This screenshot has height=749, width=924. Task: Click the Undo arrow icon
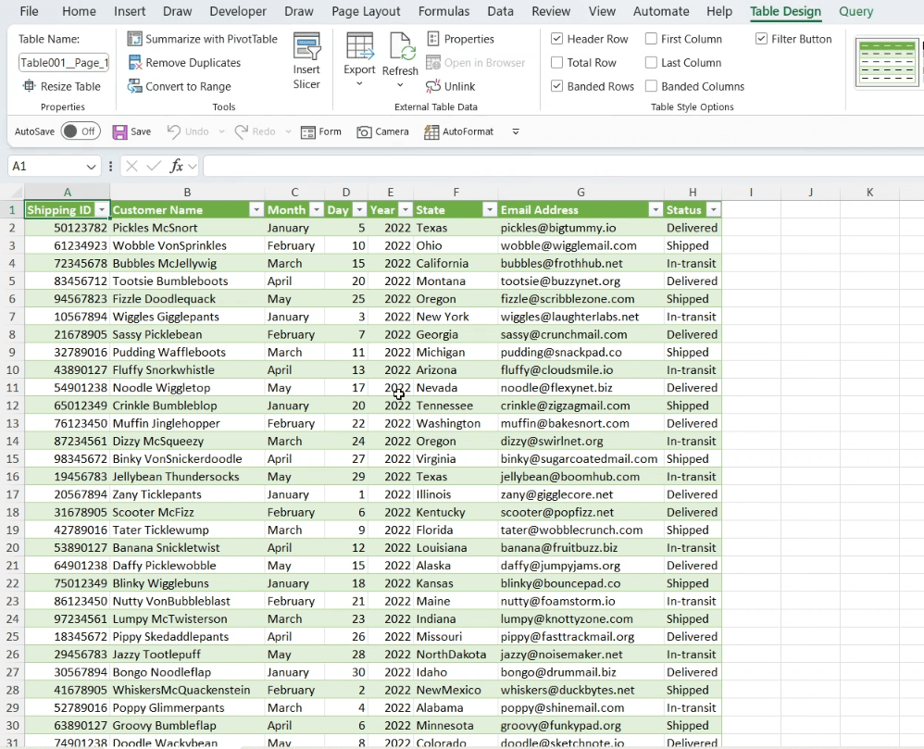(x=173, y=131)
